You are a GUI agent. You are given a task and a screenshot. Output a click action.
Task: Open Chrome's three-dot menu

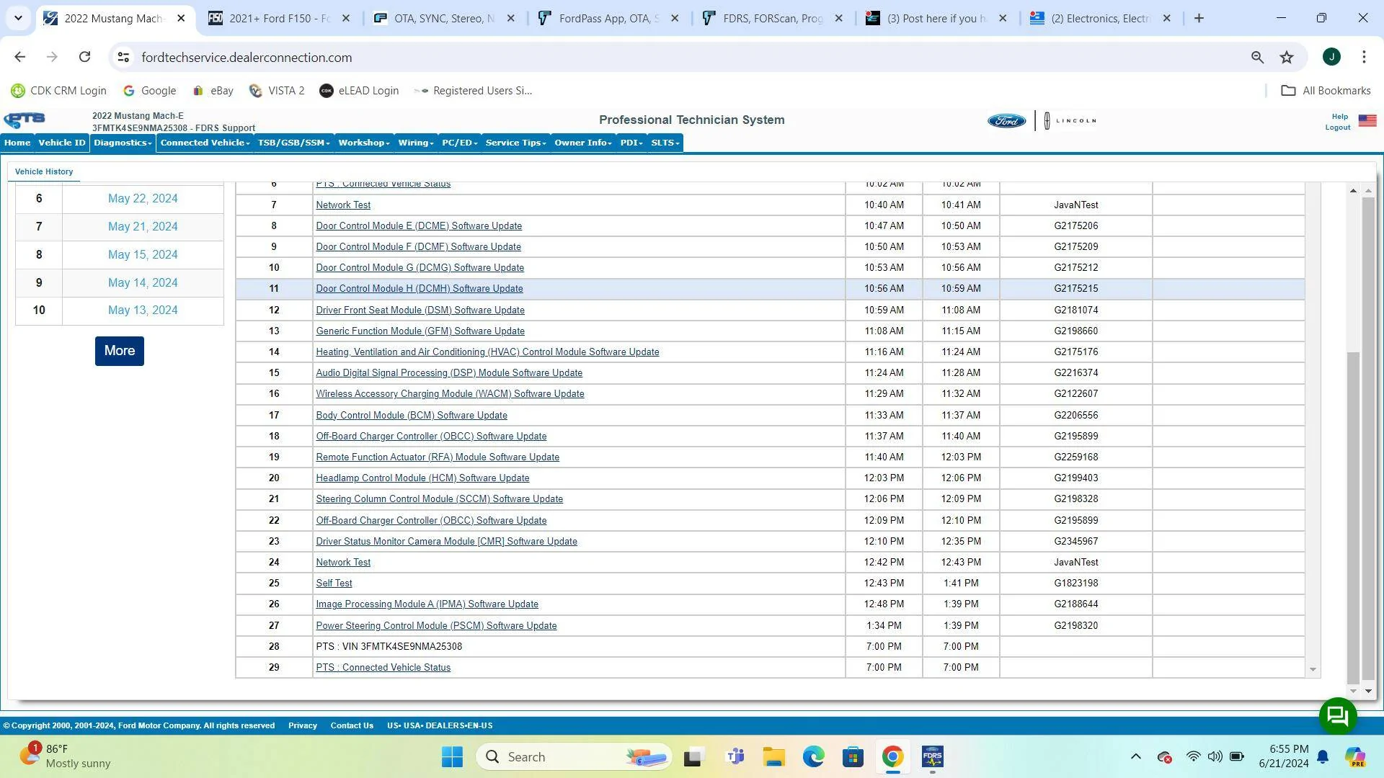[1364, 57]
